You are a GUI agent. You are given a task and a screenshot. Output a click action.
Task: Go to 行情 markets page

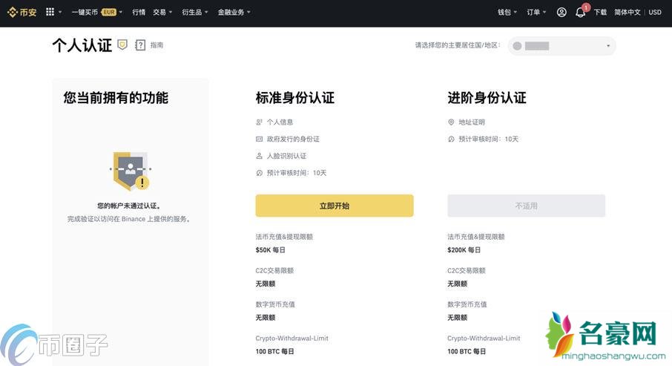click(139, 12)
